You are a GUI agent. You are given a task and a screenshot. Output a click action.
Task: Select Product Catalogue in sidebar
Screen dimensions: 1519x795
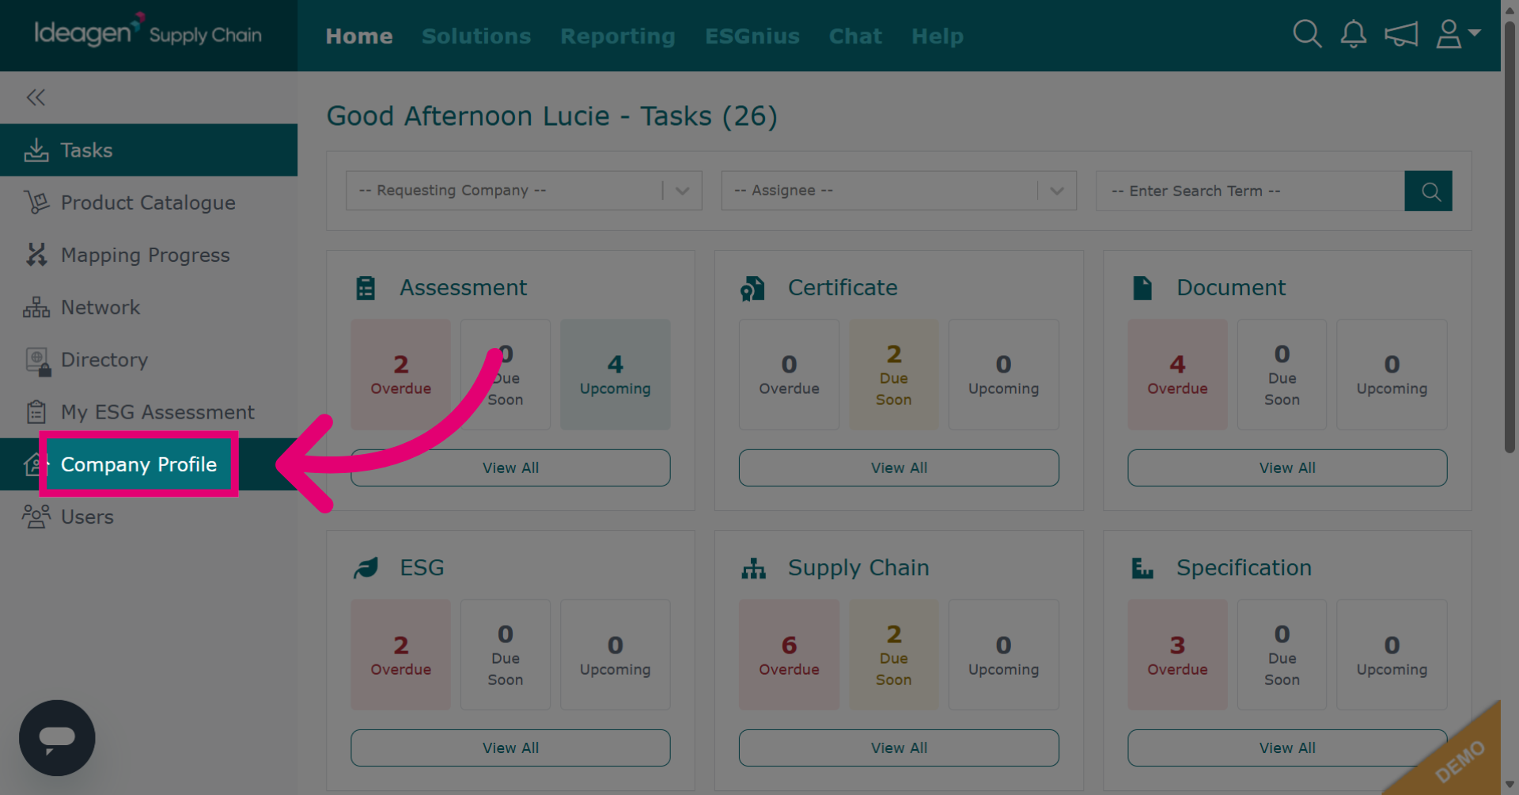149,203
